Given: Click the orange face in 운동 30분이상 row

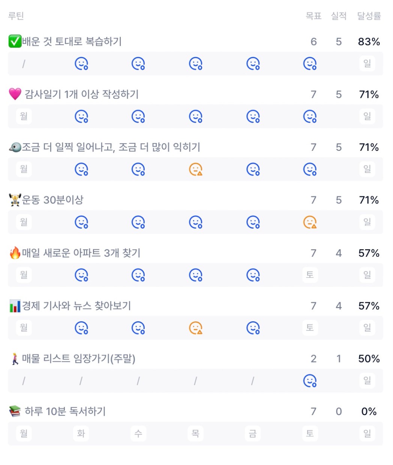Looking at the screenshot, I should click(310, 223).
